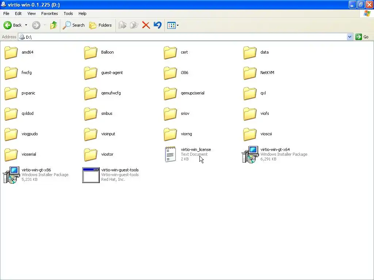Select the smbus folder icon
Viewport: 374px width, 280px height.
click(91, 114)
